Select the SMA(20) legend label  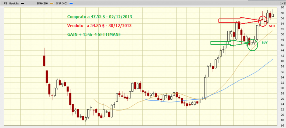(x=43, y=3)
